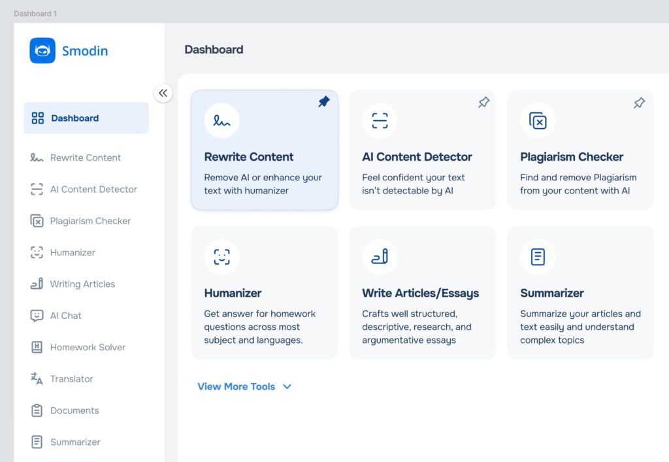Viewport: 669px width, 462px height.
Task: Open Plagiarism Checker sidebar label
Action: (90, 221)
